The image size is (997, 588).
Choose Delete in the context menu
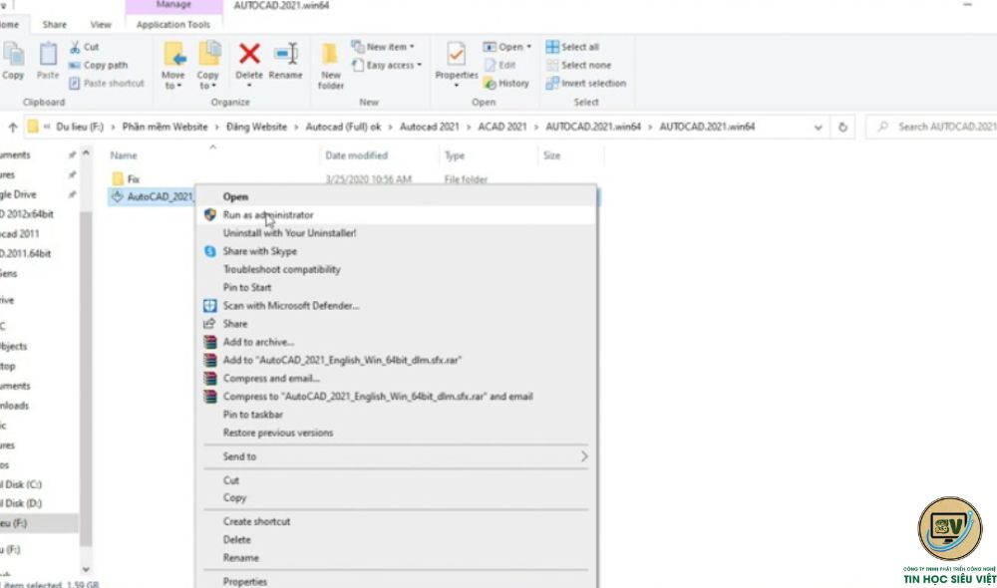point(397,540)
